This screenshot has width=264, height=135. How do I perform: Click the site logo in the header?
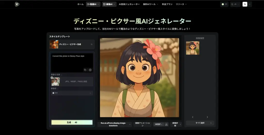coord(17,4)
